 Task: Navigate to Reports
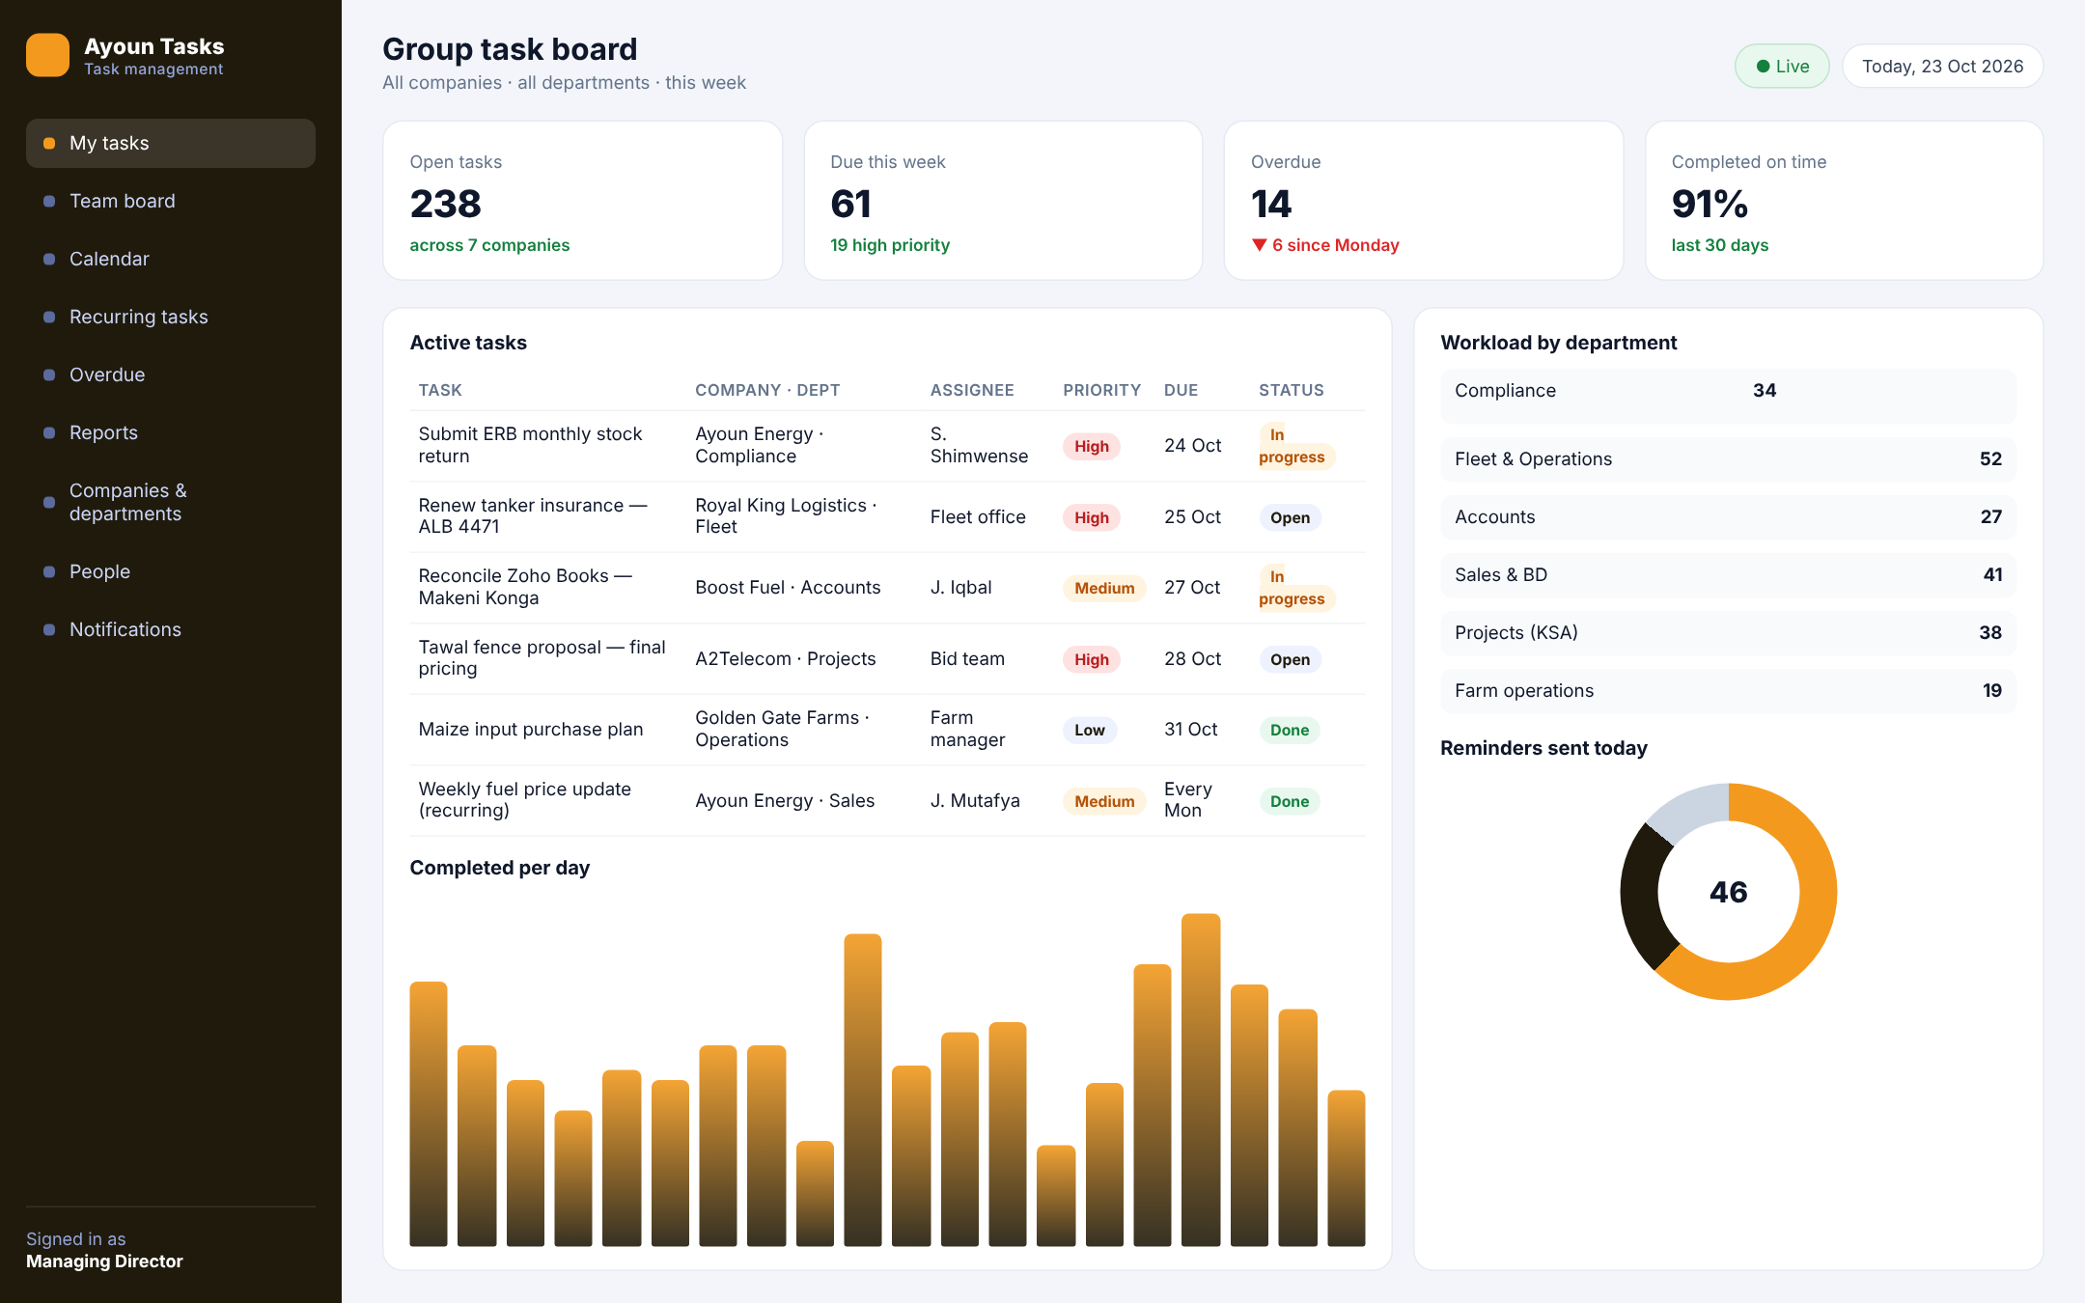(171, 432)
